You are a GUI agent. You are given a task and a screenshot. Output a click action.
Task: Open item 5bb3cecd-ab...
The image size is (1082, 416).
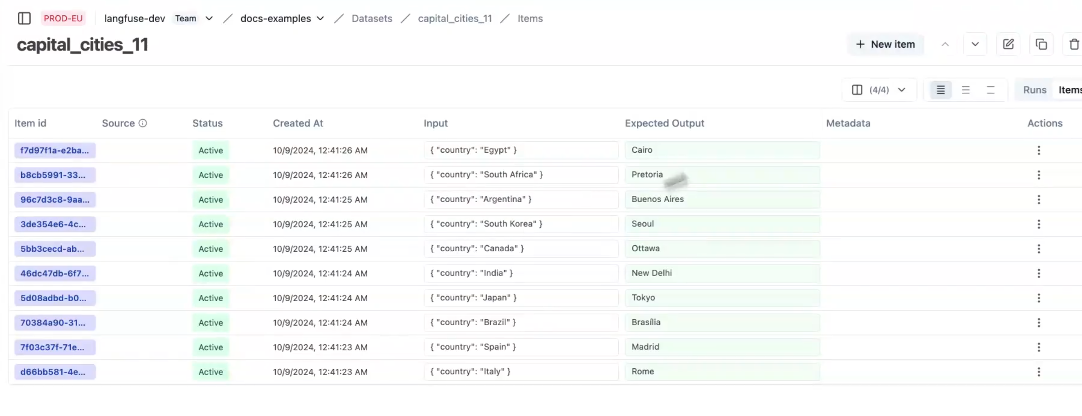click(55, 249)
